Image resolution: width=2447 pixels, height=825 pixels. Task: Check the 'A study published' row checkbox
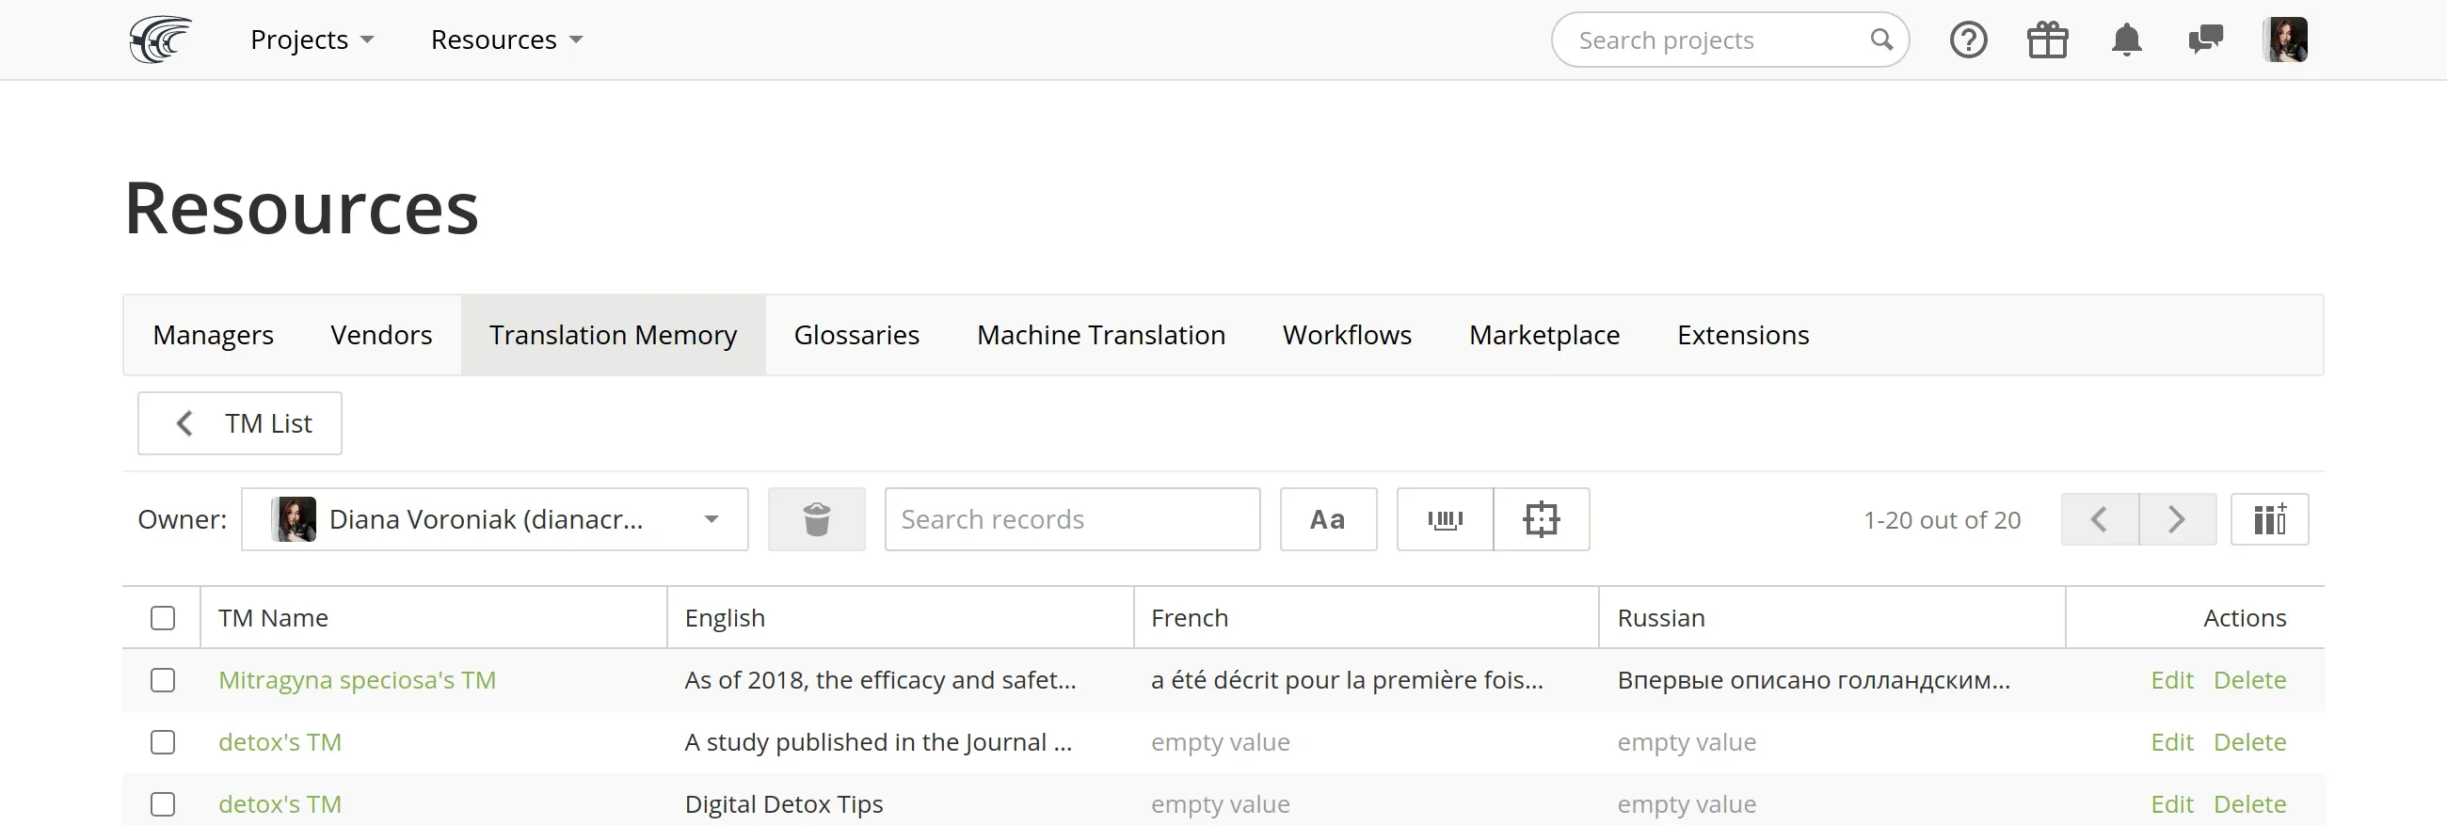(x=163, y=742)
